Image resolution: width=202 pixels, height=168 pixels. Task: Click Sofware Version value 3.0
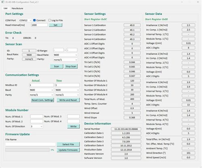[126, 158]
